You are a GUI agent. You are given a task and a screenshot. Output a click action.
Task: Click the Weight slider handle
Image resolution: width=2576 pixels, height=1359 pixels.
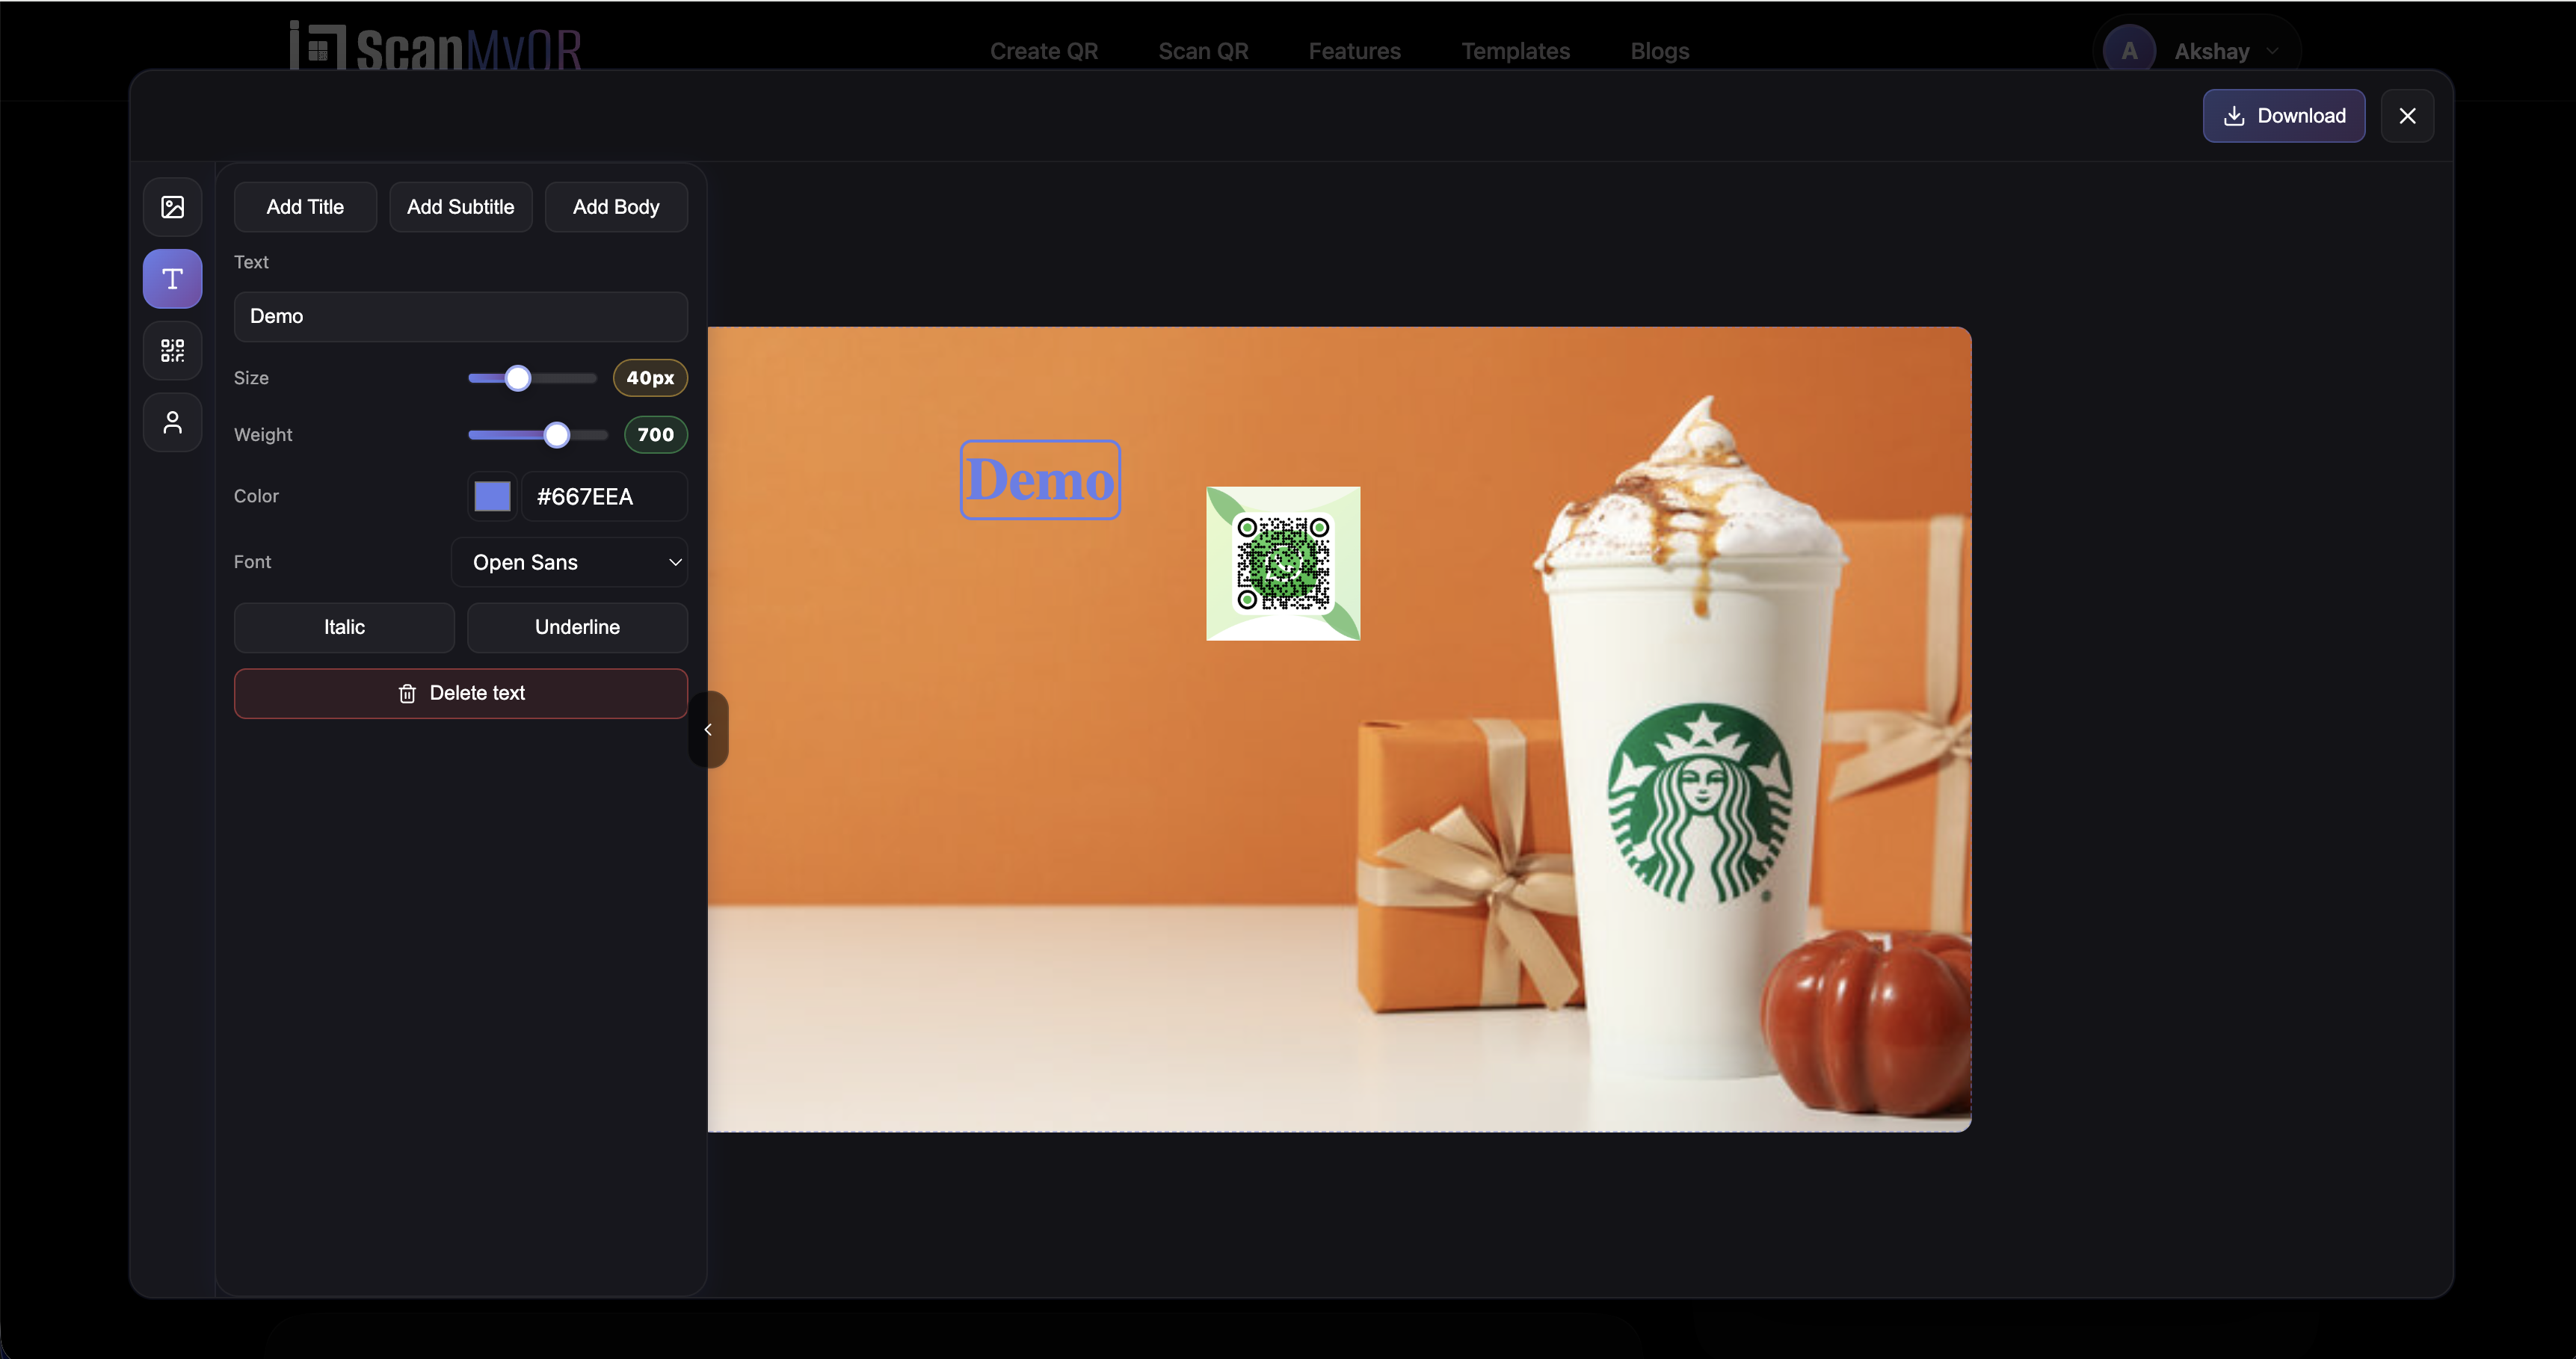coord(556,435)
